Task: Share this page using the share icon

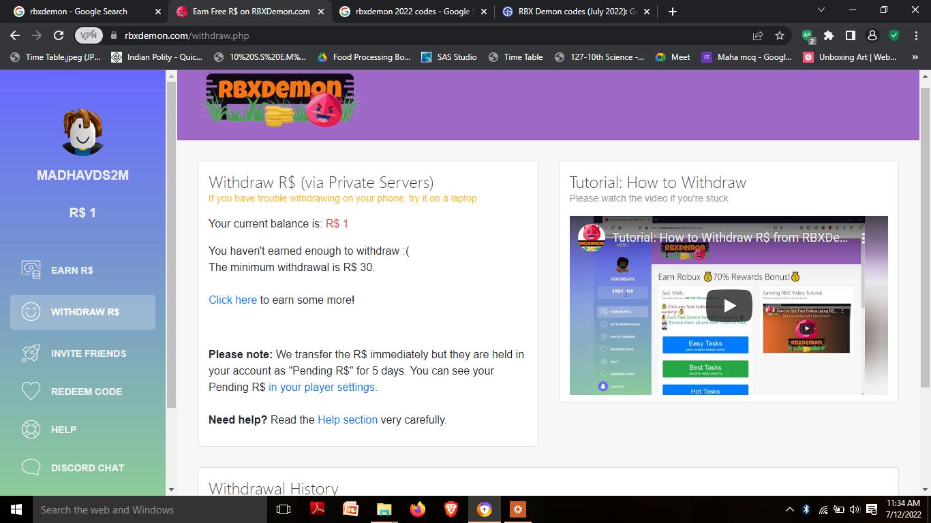Action: coord(758,35)
